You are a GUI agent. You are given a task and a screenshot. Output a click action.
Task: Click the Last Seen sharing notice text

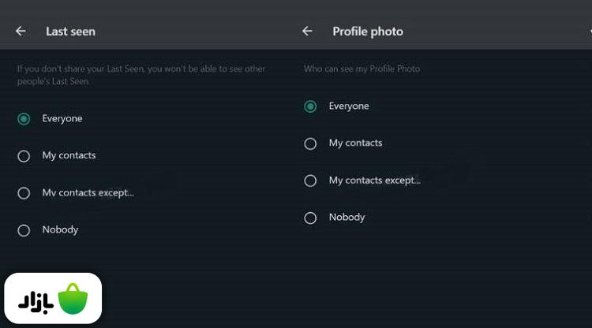[x=142, y=75]
